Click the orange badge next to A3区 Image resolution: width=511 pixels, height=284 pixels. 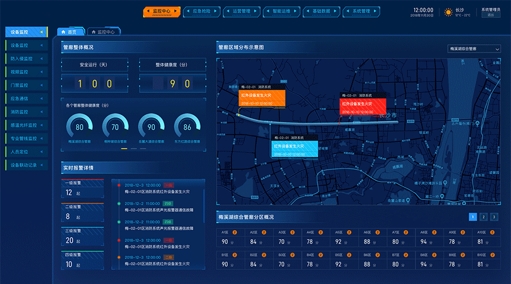click(292, 232)
